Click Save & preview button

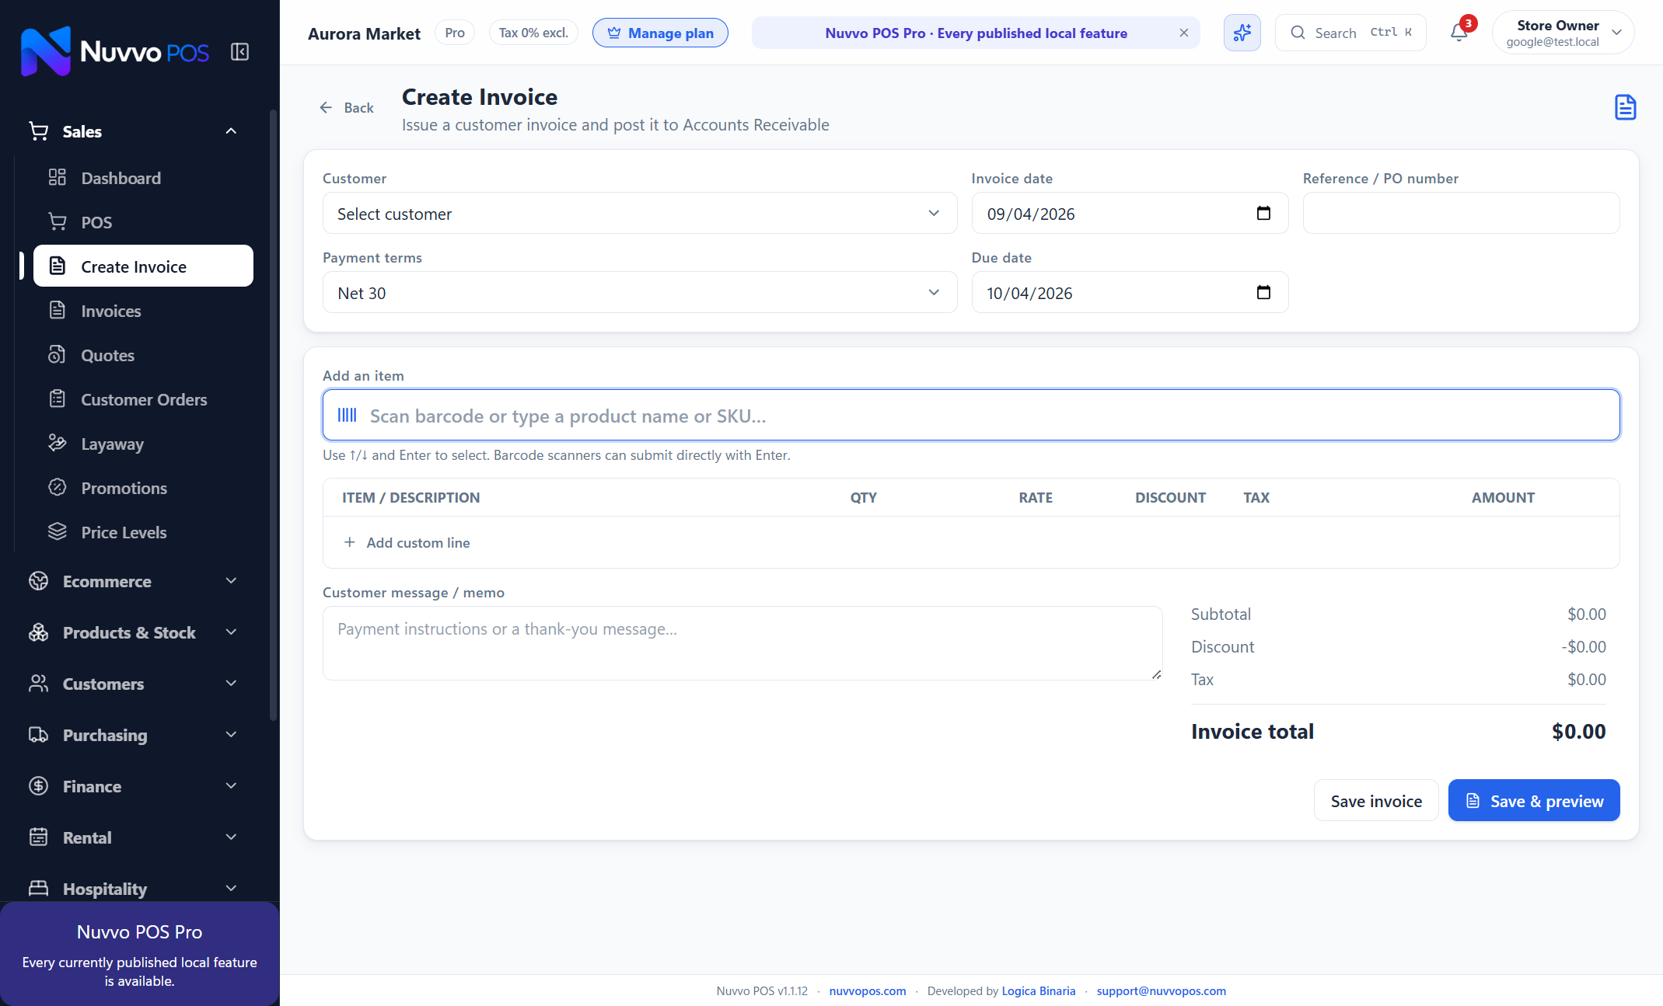click(1533, 800)
